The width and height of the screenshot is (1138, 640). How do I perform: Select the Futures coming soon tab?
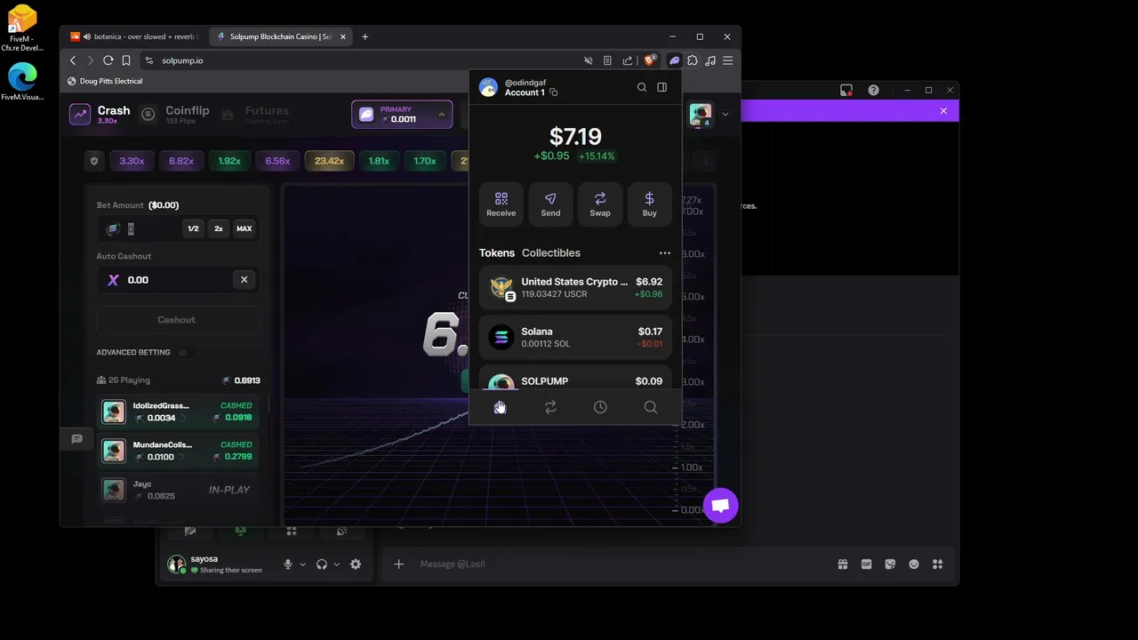point(255,114)
